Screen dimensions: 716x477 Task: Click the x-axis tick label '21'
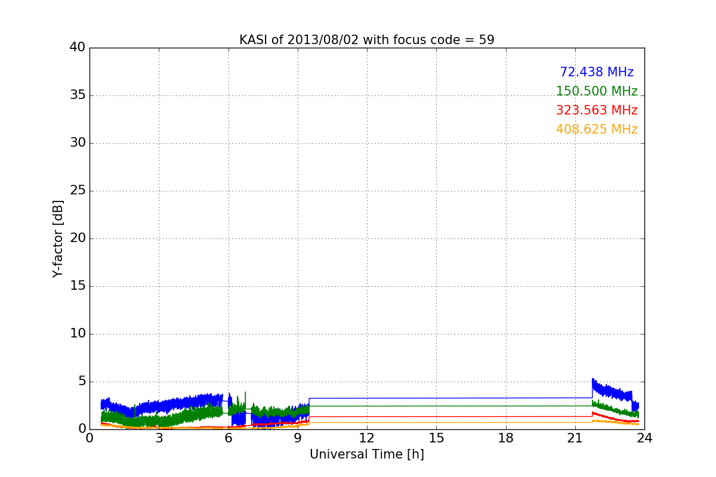tap(575, 438)
